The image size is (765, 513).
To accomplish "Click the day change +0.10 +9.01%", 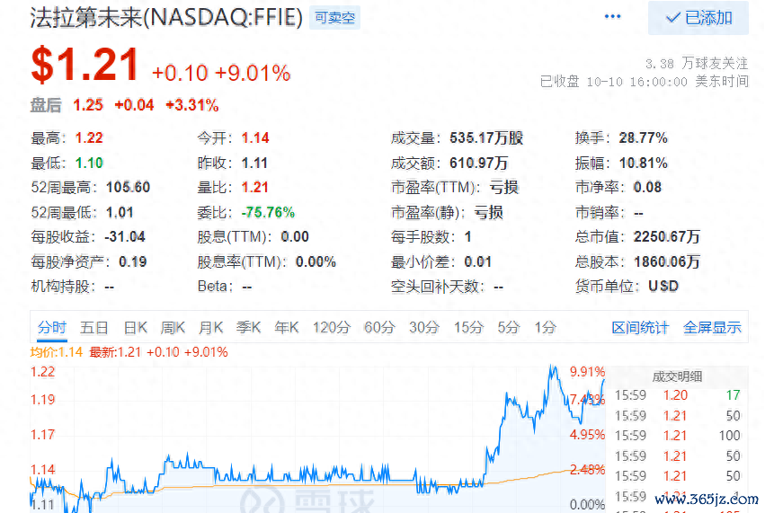I will click(x=221, y=73).
